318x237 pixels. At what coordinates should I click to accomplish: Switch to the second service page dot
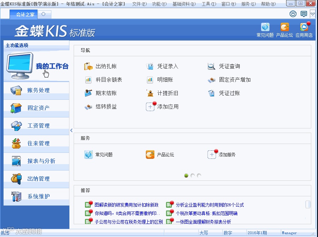193,175
